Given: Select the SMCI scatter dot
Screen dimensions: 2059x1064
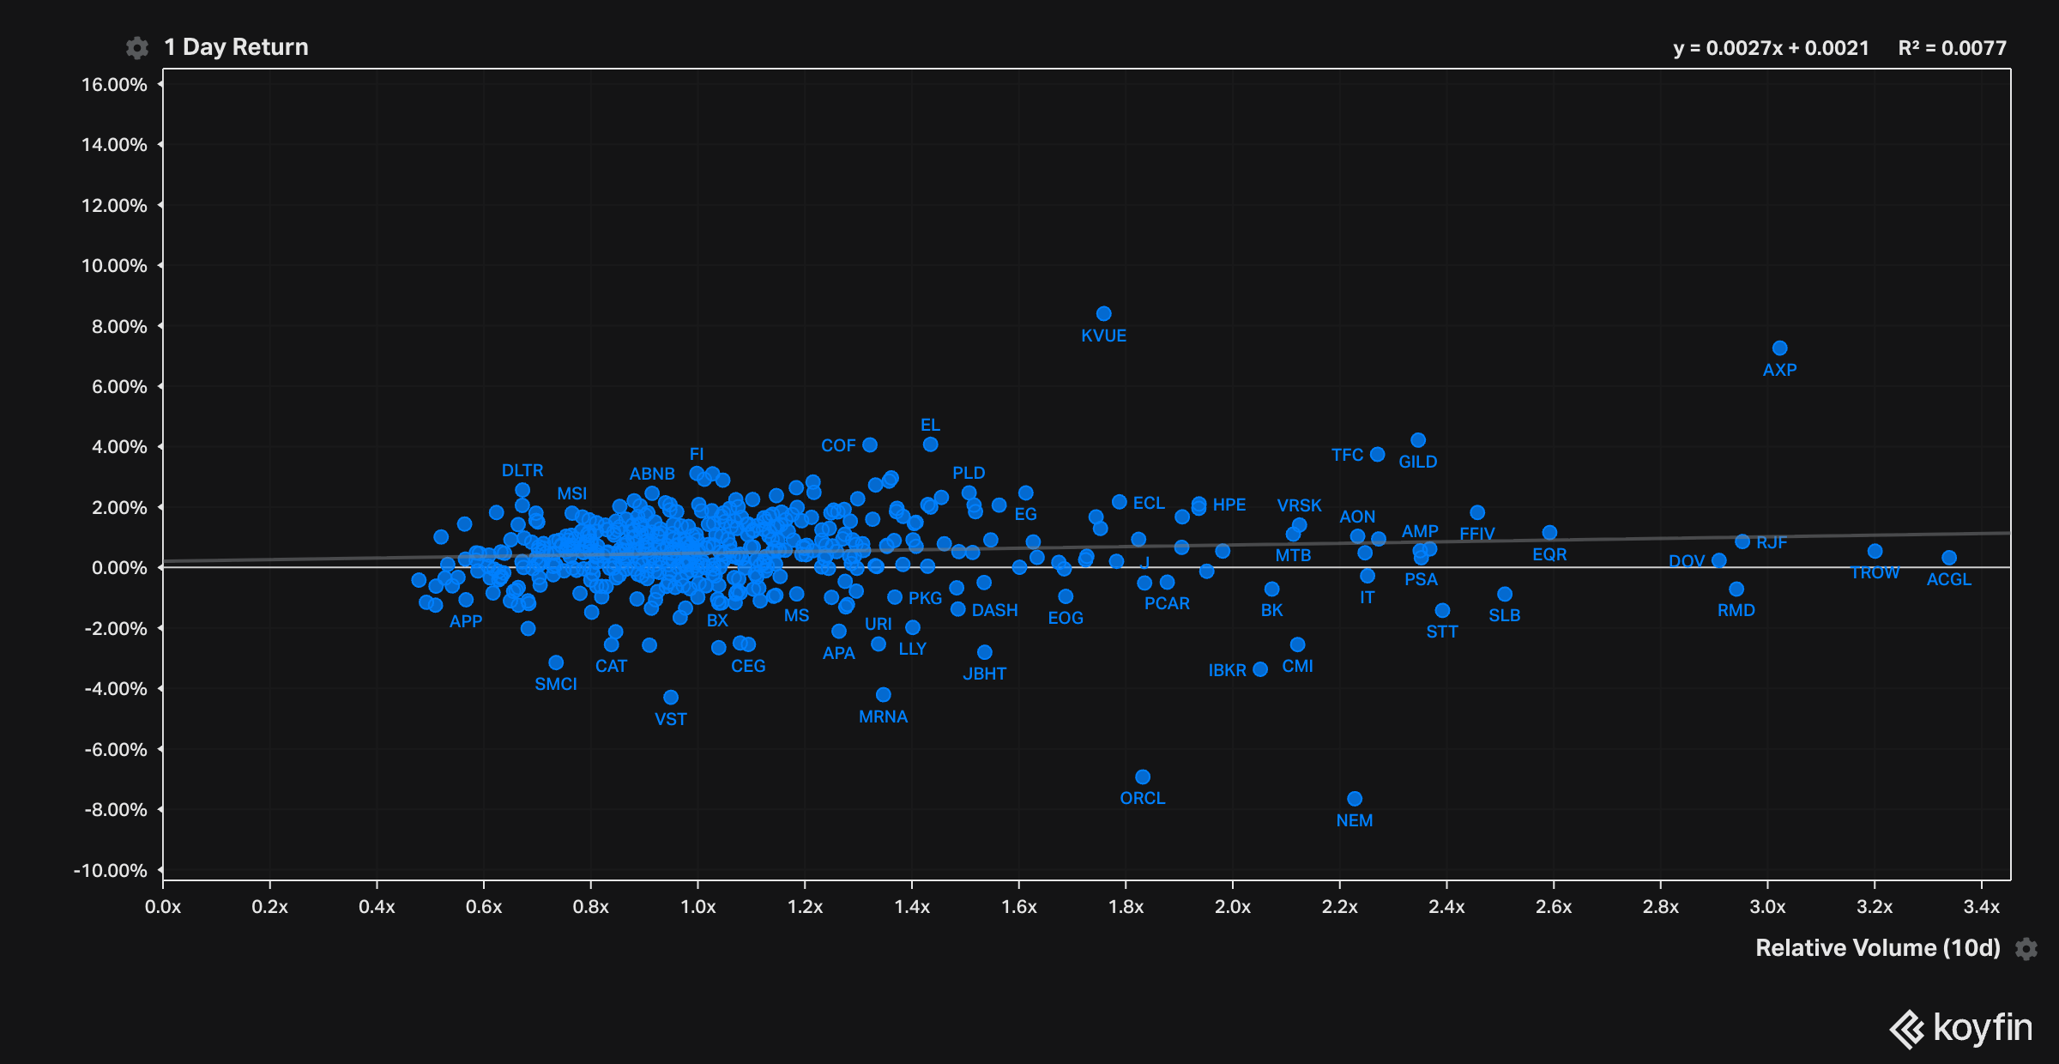Looking at the screenshot, I should (x=556, y=662).
